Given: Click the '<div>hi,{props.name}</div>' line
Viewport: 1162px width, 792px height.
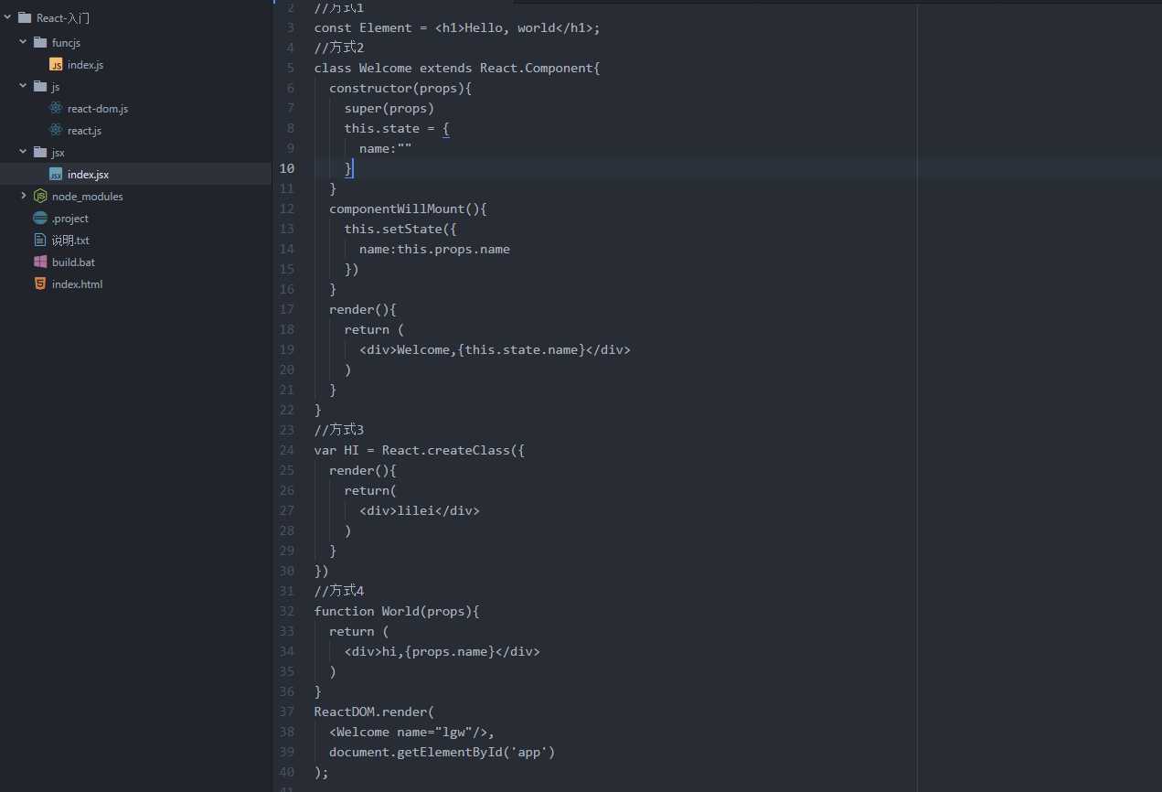Looking at the screenshot, I should coord(442,651).
